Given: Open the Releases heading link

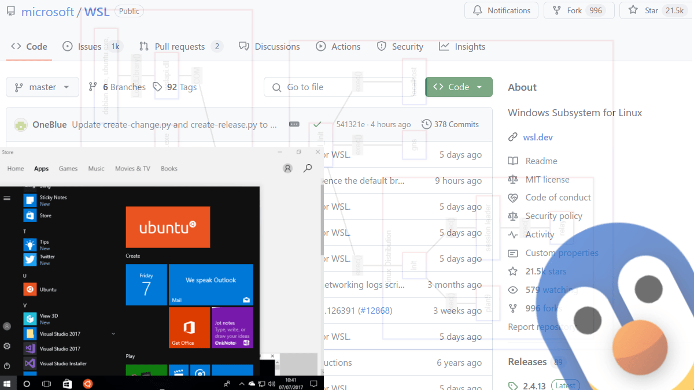Looking at the screenshot, I should (527, 362).
